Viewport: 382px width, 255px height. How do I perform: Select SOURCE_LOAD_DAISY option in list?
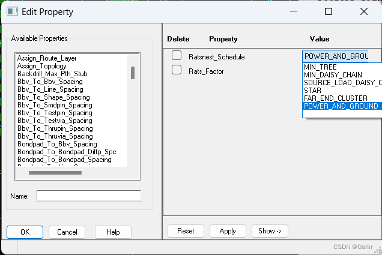click(x=341, y=83)
